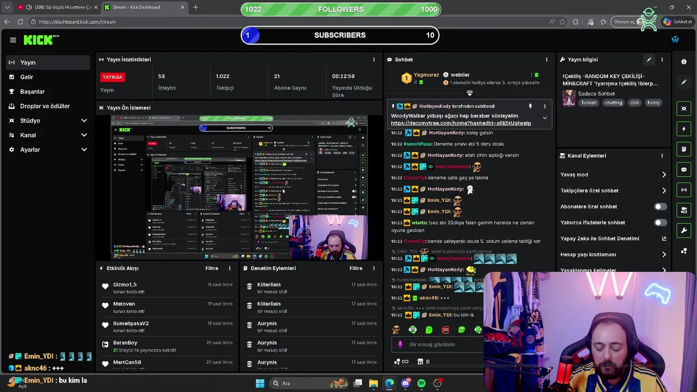Click the microphone icon in message box
This screenshot has height=392, width=697.
click(400, 345)
